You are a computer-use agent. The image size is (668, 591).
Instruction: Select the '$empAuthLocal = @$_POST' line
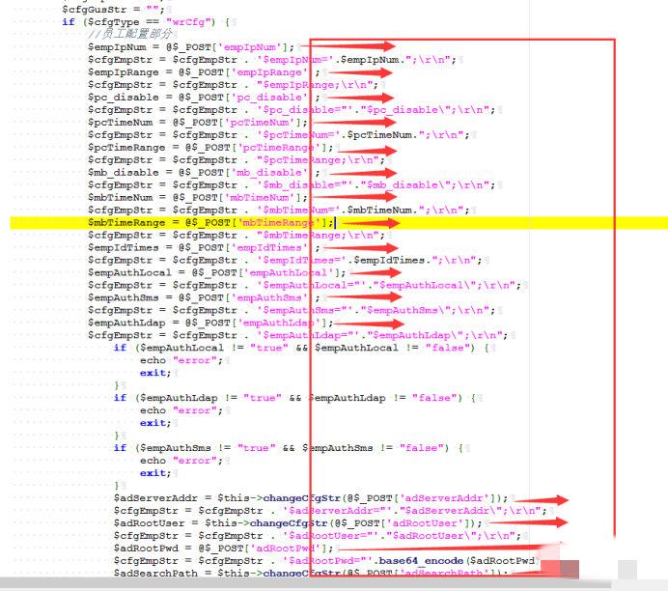point(217,273)
